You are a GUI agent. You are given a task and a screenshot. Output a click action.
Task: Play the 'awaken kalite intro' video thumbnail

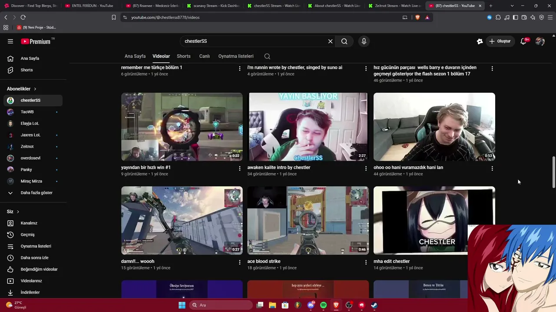pos(308,127)
